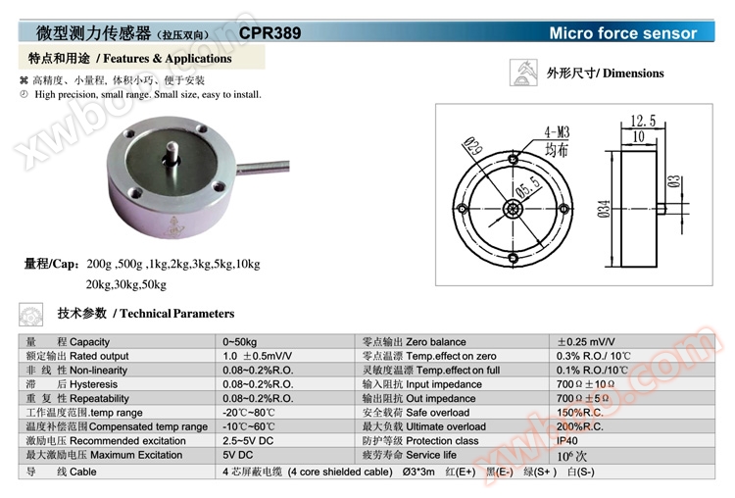
Task: Click the 白(S-) cable color label
Action: 581,472
